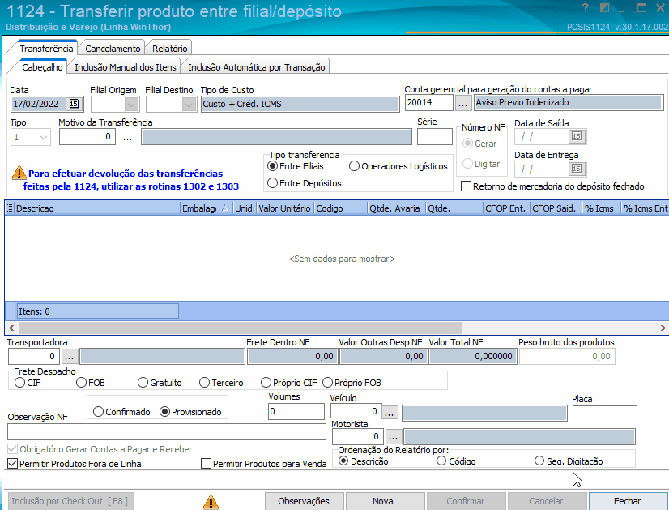Open the Data de Saída calendar icon
This screenshot has width=669, height=510.
tap(577, 136)
